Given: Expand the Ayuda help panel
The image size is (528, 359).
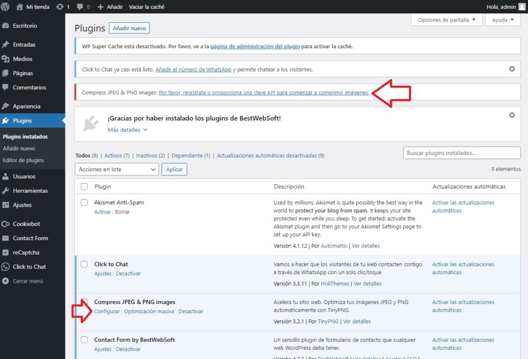Looking at the screenshot, I should click(x=503, y=20).
